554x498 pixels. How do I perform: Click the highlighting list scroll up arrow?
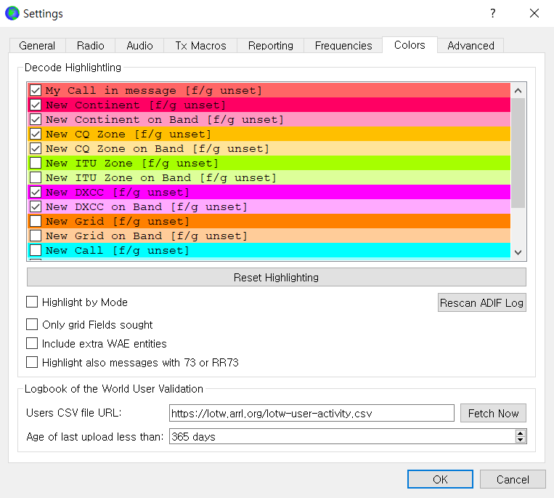click(518, 91)
